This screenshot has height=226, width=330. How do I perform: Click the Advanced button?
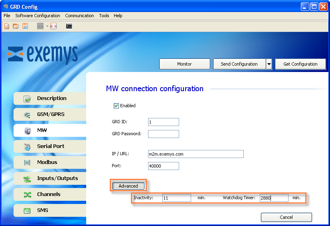pyautogui.click(x=128, y=186)
